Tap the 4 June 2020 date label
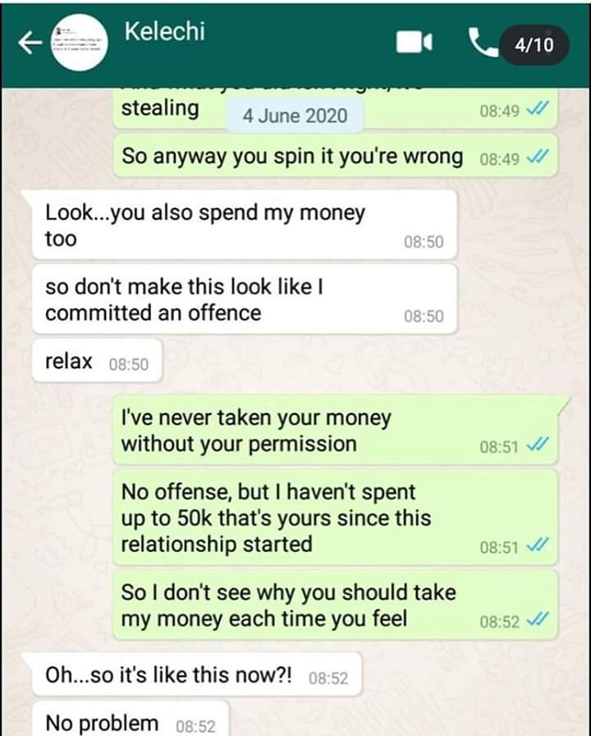The width and height of the screenshot is (591, 736). (x=295, y=116)
